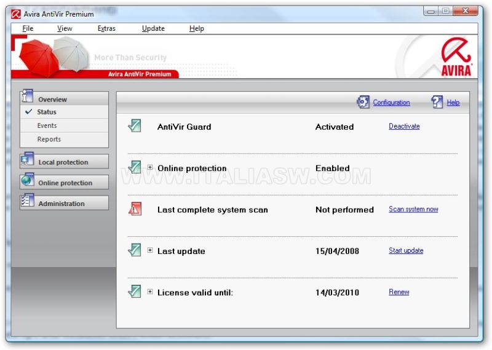Select Status in the Overview list
Image resolution: width=492 pixels, height=350 pixels.
[65, 112]
